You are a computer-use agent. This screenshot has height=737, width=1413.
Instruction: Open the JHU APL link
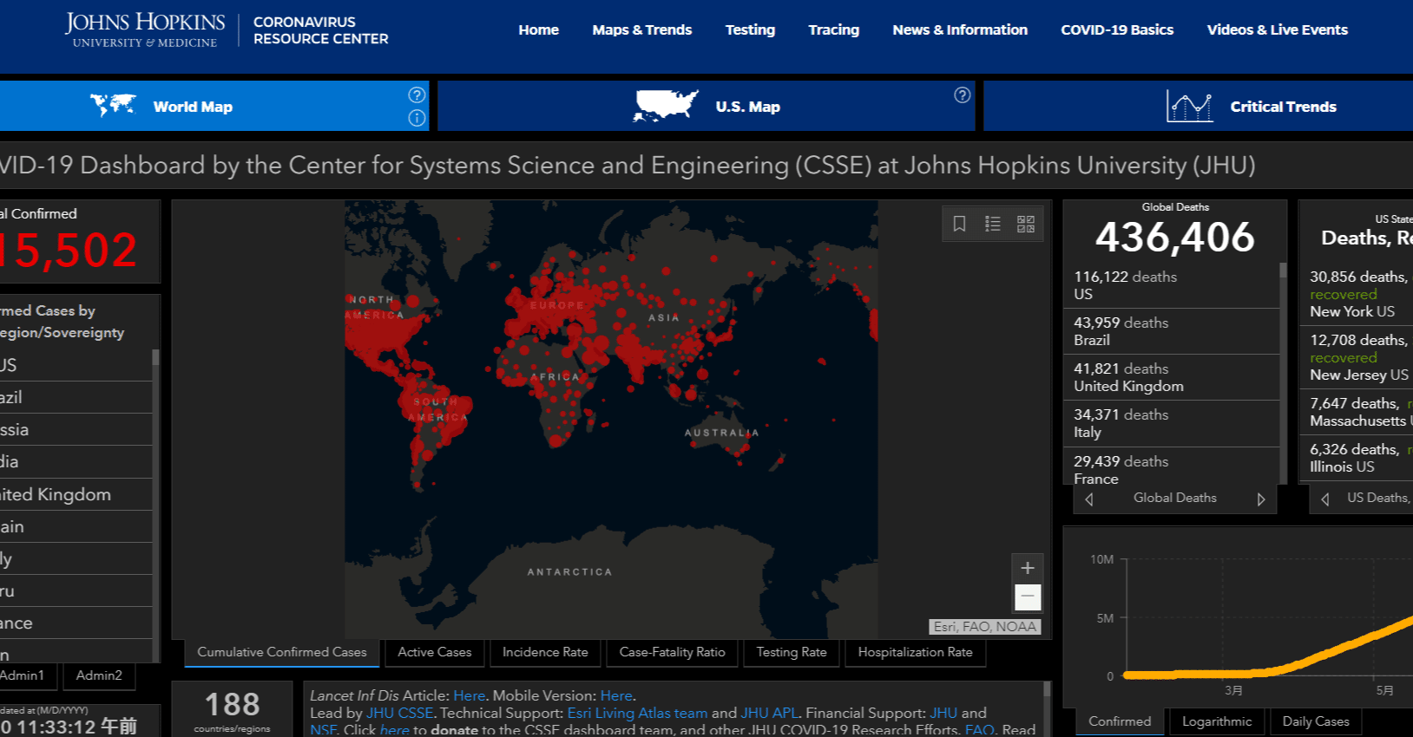pos(770,713)
